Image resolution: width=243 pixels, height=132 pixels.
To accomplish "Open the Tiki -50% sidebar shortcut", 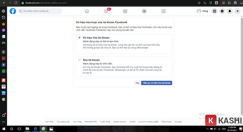I will [x=3, y=93].
